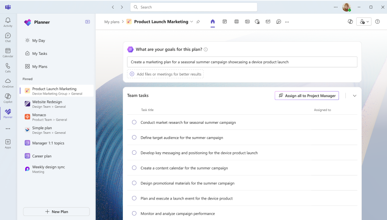The image size is (387, 220).
Task: Mark 'Conduct market research' task complete
Action: [134, 122]
